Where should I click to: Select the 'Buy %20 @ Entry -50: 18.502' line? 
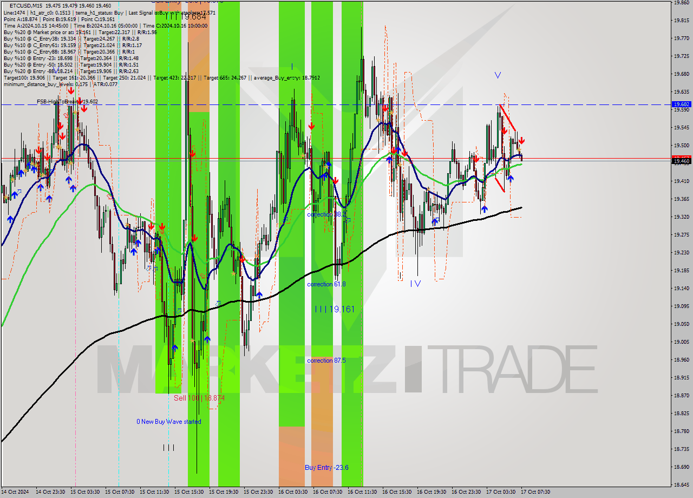coord(71,64)
